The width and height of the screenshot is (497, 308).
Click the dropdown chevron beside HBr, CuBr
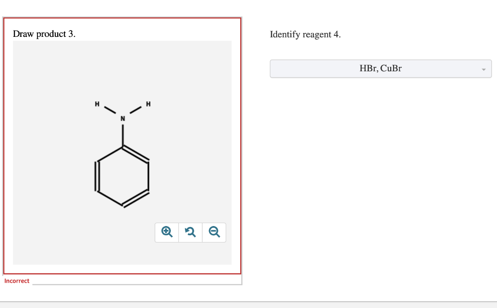click(x=483, y=68)
